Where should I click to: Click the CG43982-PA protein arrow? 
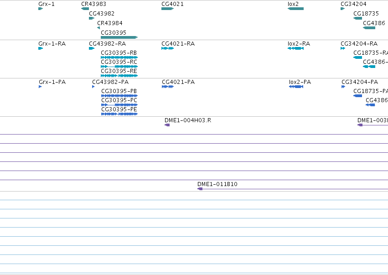pos(93,87)
